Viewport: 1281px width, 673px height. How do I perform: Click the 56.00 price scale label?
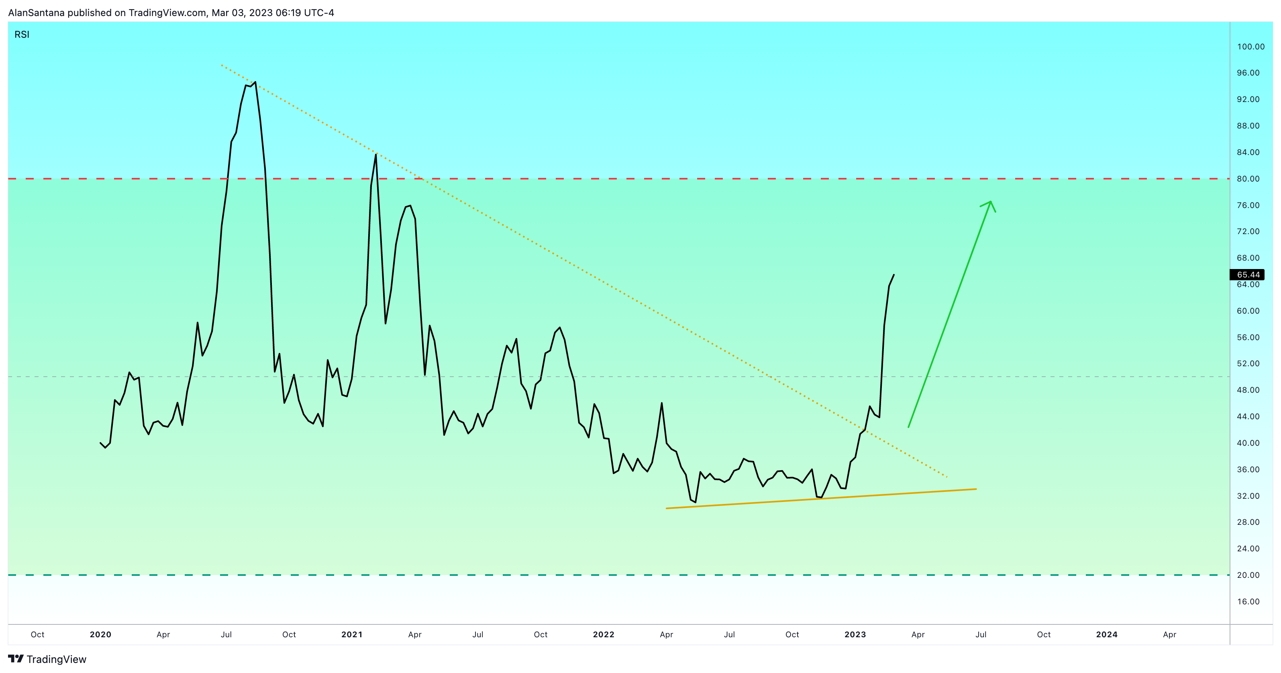1248,337
